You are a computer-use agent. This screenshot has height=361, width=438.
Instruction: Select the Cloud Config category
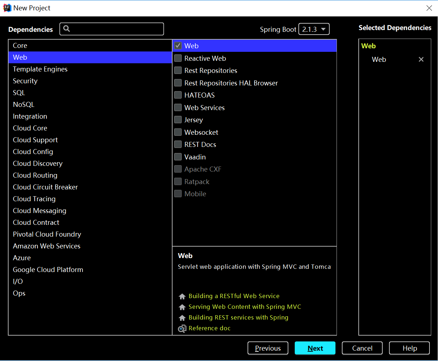90,152
